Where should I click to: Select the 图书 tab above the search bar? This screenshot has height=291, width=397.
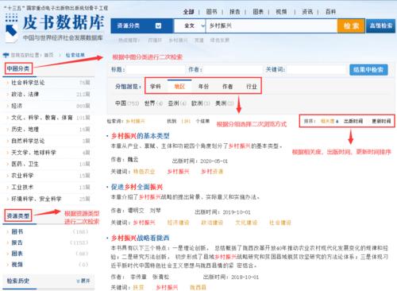coord(211,12)
